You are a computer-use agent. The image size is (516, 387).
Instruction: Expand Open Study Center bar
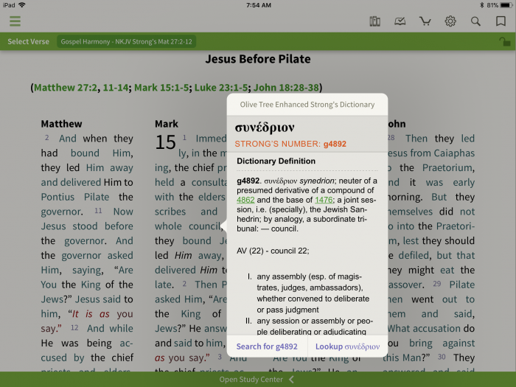pos(258,380)
